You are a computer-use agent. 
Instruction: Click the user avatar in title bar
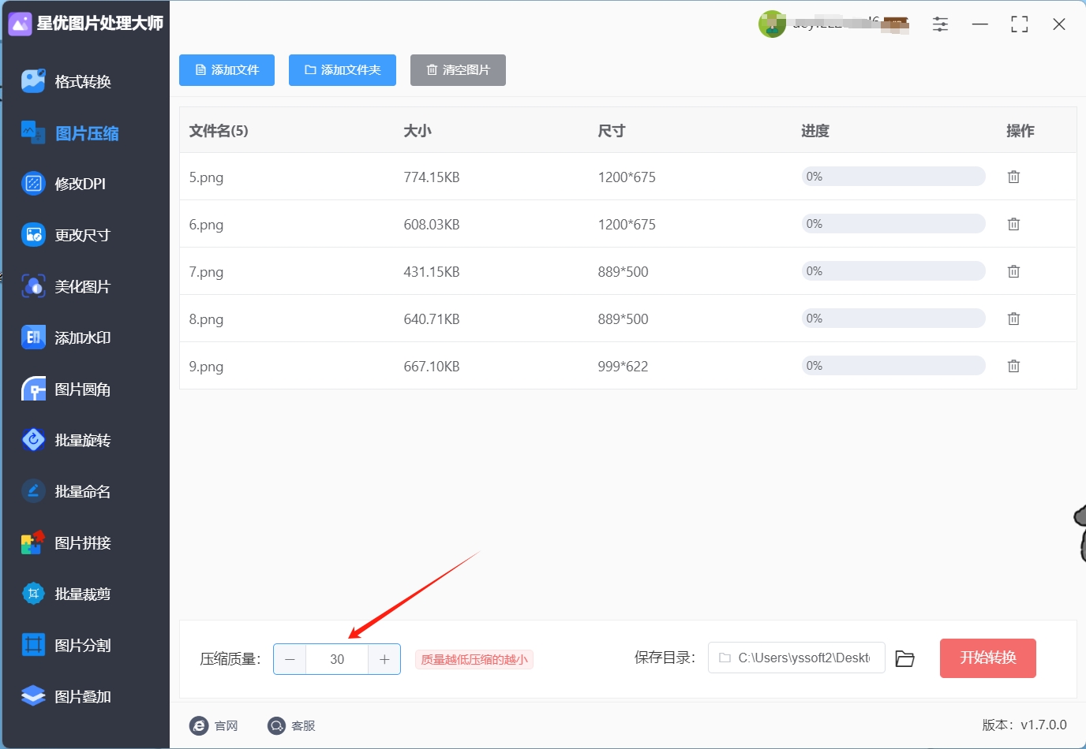tap(772, 24)
